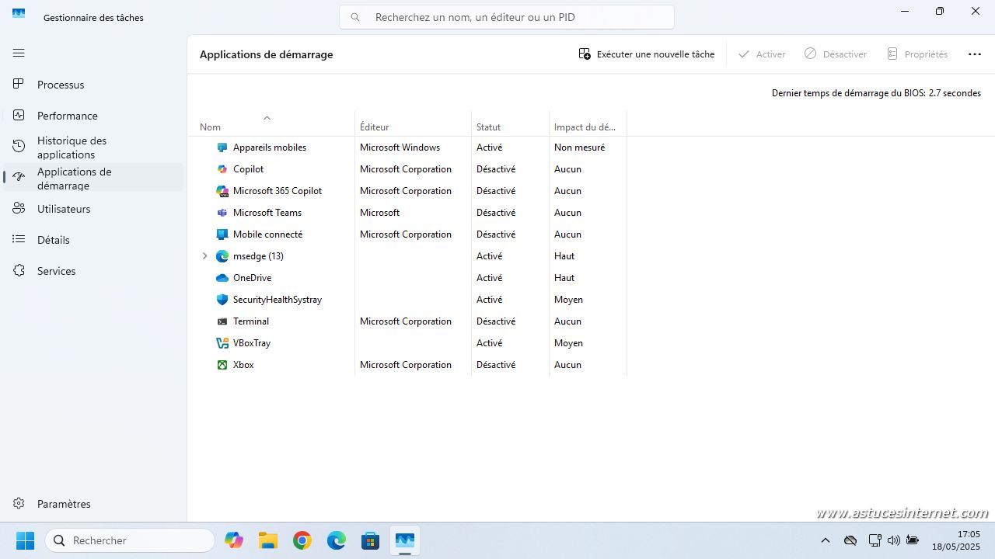Click the taskbar Rechercher search box
Screen dimensions: 995x559
pyautogui.click(x=130, y=540)
